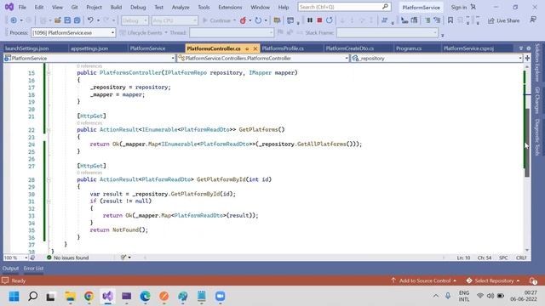
Task: Click the browser window toolbar icon
Action: [x=290, y=20]
